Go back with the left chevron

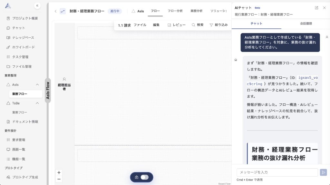tap(55, 11)
